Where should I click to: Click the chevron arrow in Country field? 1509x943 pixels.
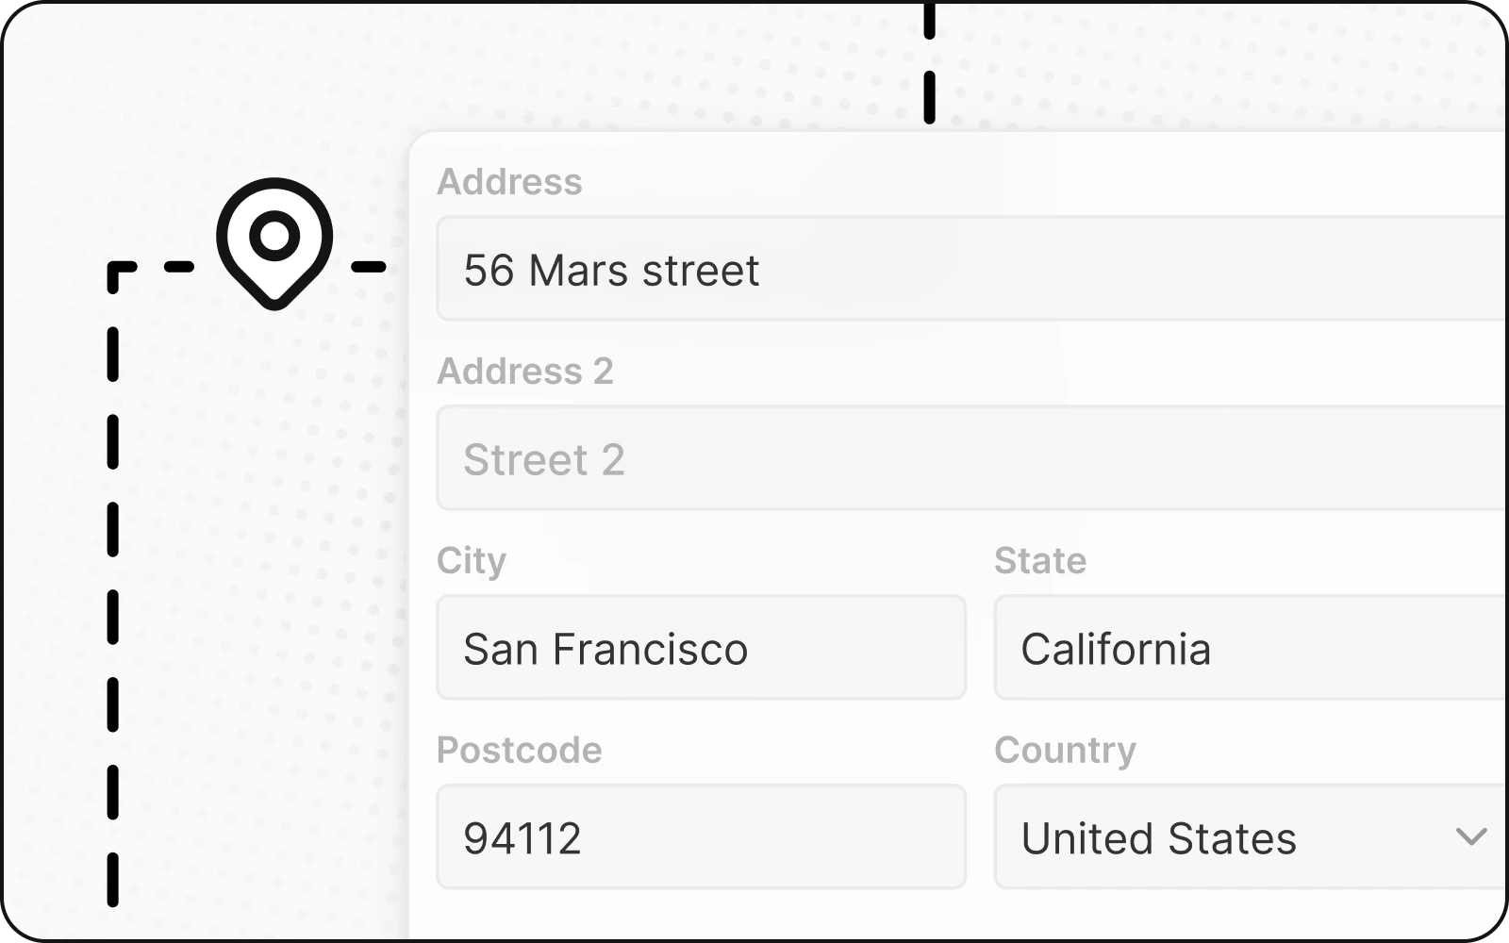[x=1470, y=836]
